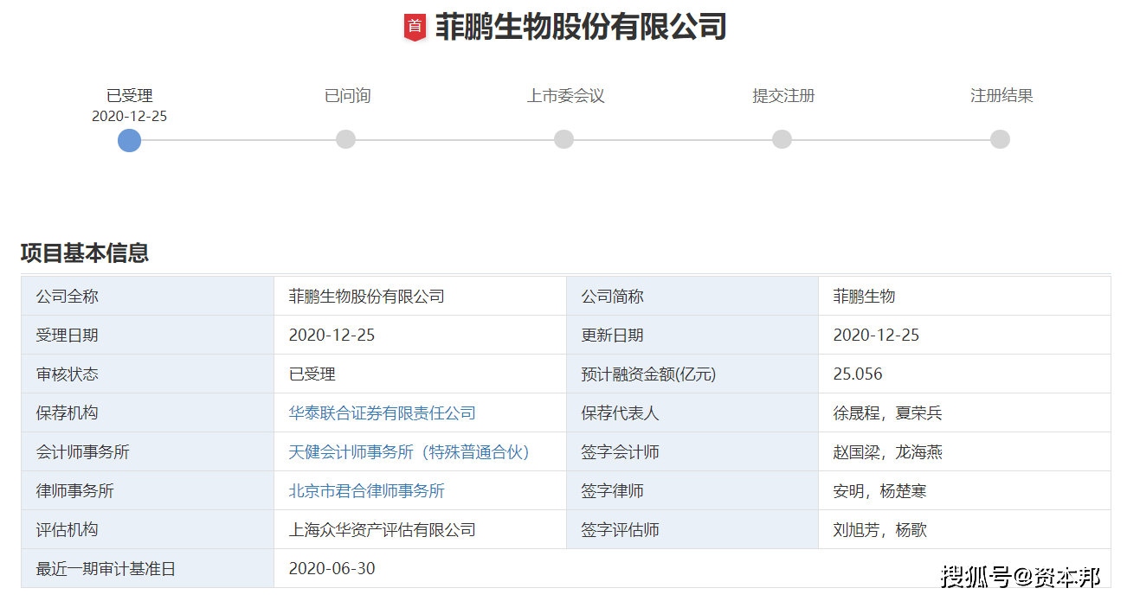Select the 提交注册 timeline step circle
This screenshot has width=1127, height=601.
[782, 139]
